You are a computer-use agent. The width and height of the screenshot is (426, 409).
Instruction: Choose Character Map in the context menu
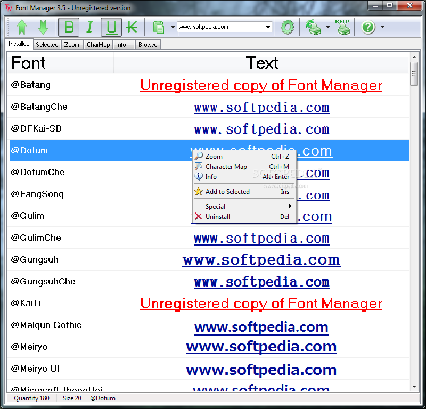point(244,167)
